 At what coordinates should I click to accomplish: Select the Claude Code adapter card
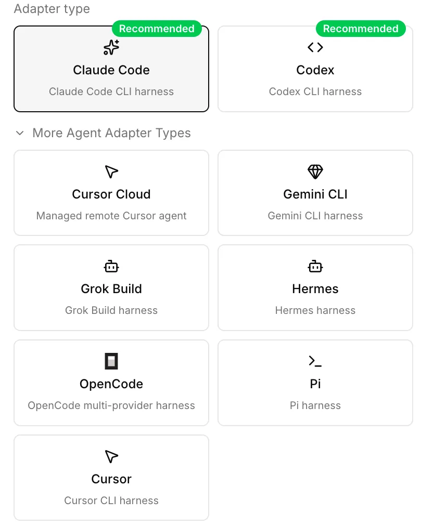[111, 69]
